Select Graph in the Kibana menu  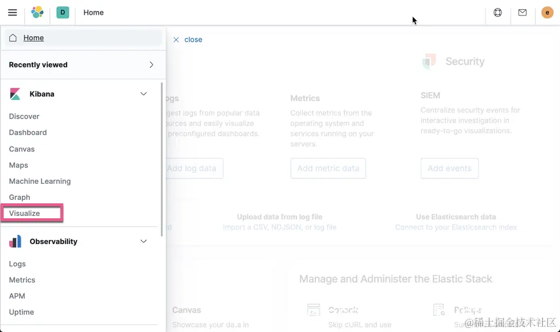[x=20, y=197]
